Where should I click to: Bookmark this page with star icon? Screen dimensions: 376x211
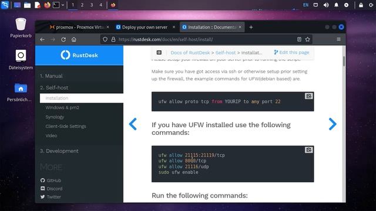click(308, 39)
